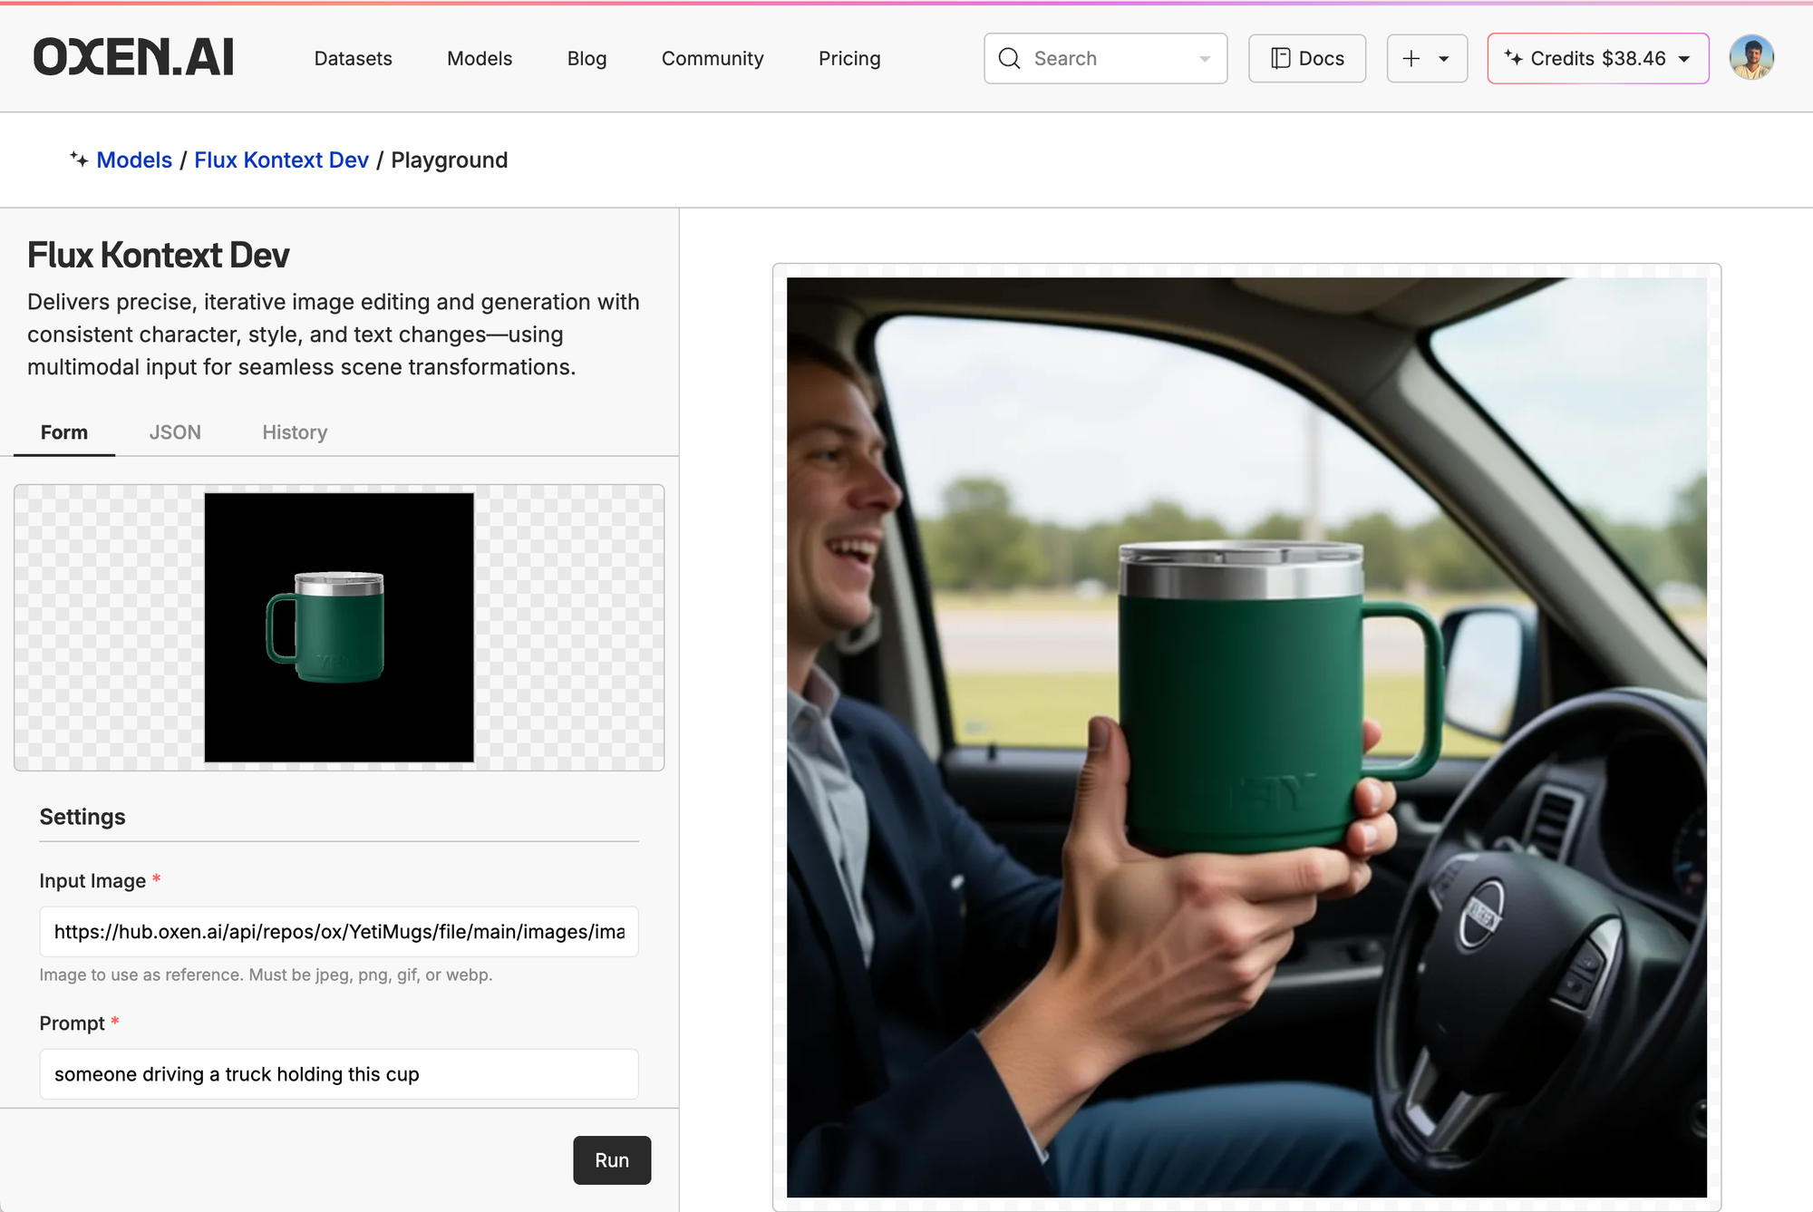The height and width of the screenshot is (1212, 1813).
Task: Click the green mug input thumbnail
Action: pyautogui.click(x=339, y=627)
